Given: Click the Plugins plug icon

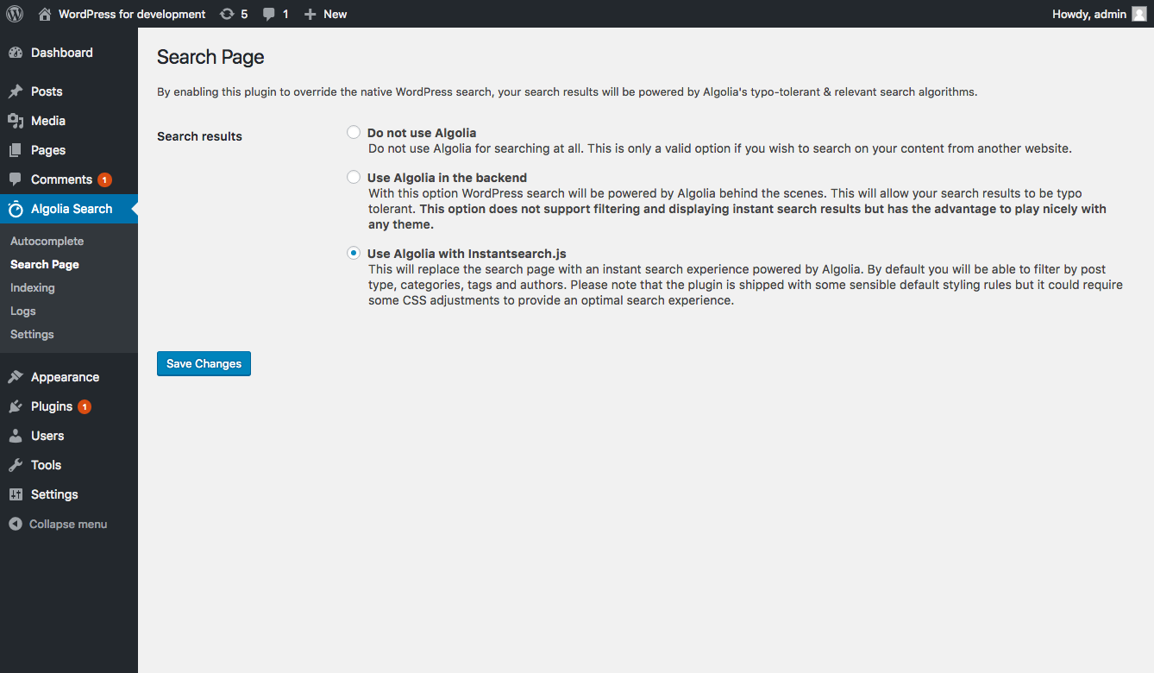Looking at the screenshot, I should point(16,406).
